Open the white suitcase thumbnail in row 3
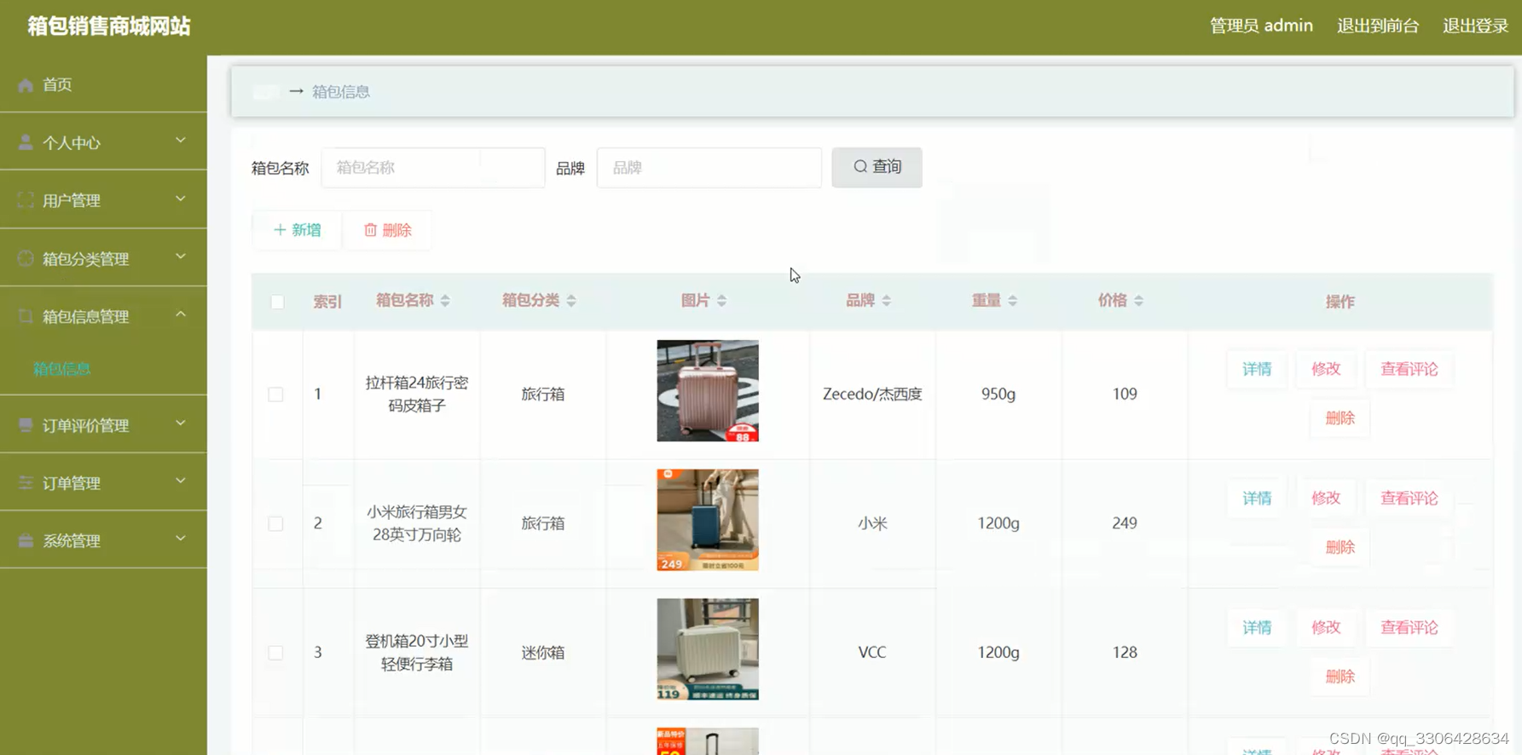The image size is (1522, 755). pos(708,649)
